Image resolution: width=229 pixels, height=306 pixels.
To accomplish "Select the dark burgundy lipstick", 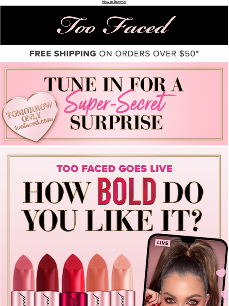I will click(47, 280).
